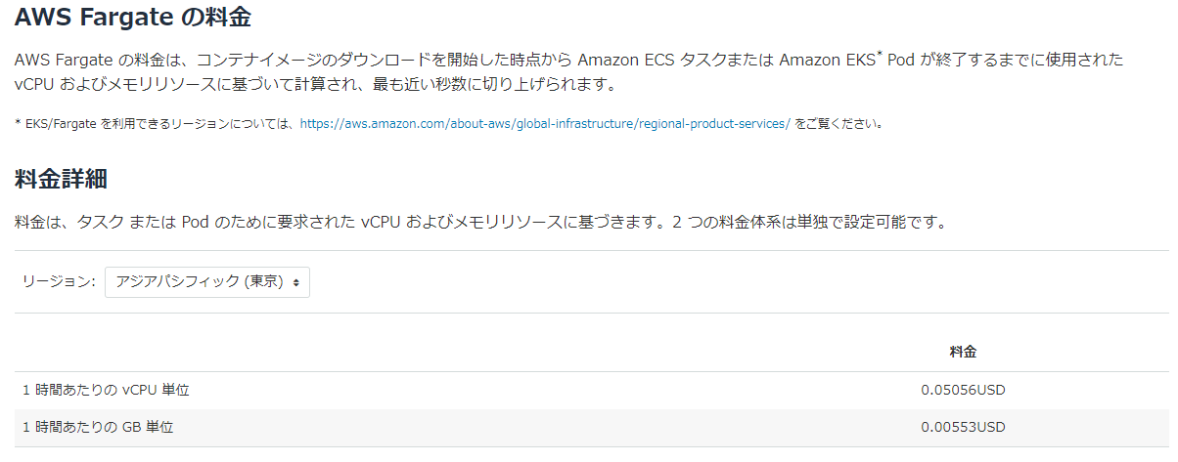Click the リージョン: label
This screenshot has height=462, width=1178.
(x=59, y=281)
